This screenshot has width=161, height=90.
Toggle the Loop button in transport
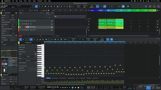[x=82, y=87]
